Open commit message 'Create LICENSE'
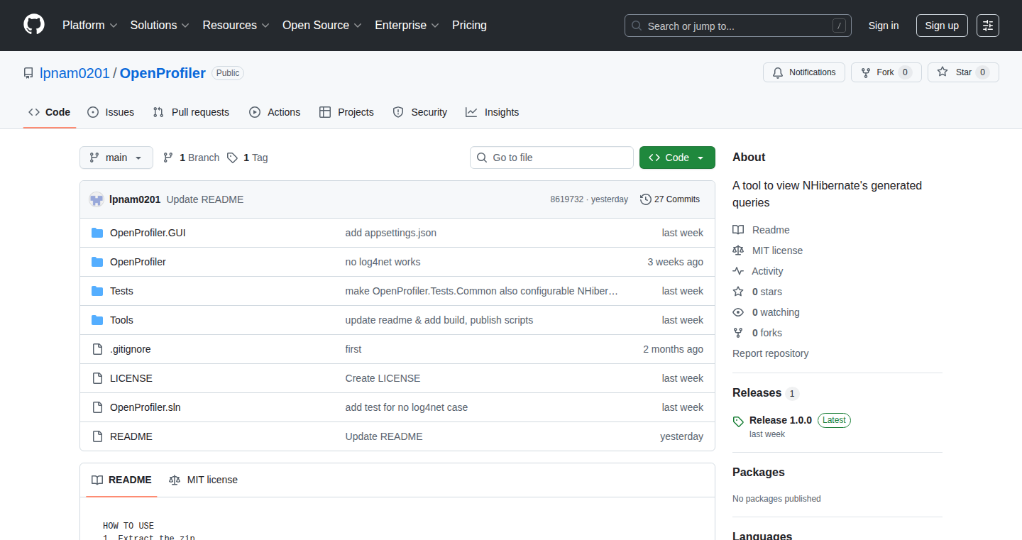 tap(383, 378)
